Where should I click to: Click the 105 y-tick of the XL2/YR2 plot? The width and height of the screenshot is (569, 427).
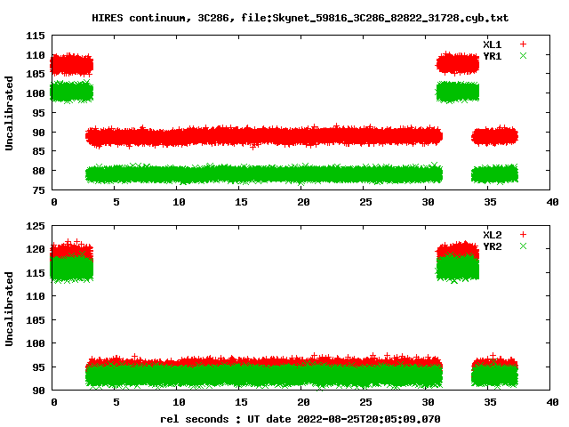click(36, 320)
